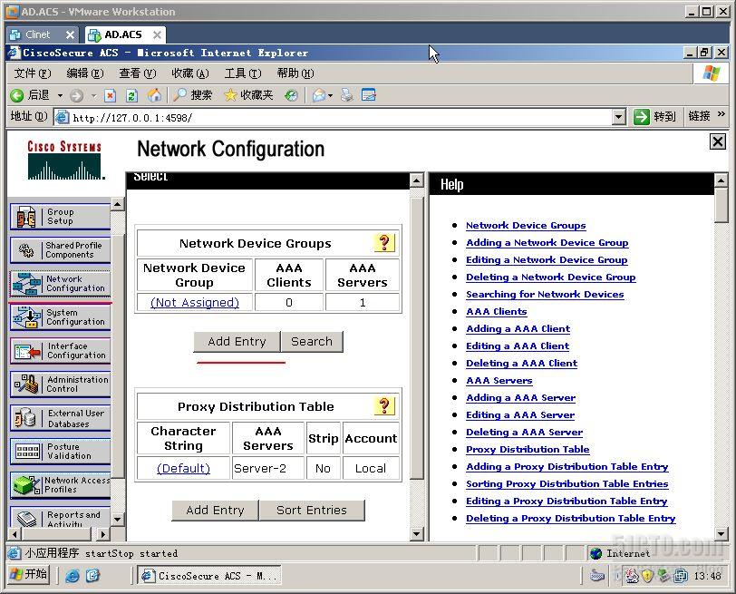Viewport: 736px width, 594px height.
Task: Click the IE Forward arrow button
Action: coord(76,96)
